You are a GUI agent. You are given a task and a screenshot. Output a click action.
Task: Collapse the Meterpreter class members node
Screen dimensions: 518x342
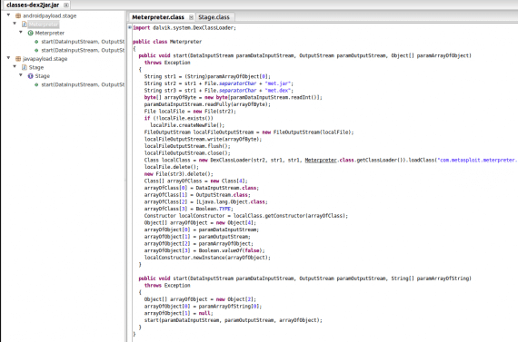21,33
